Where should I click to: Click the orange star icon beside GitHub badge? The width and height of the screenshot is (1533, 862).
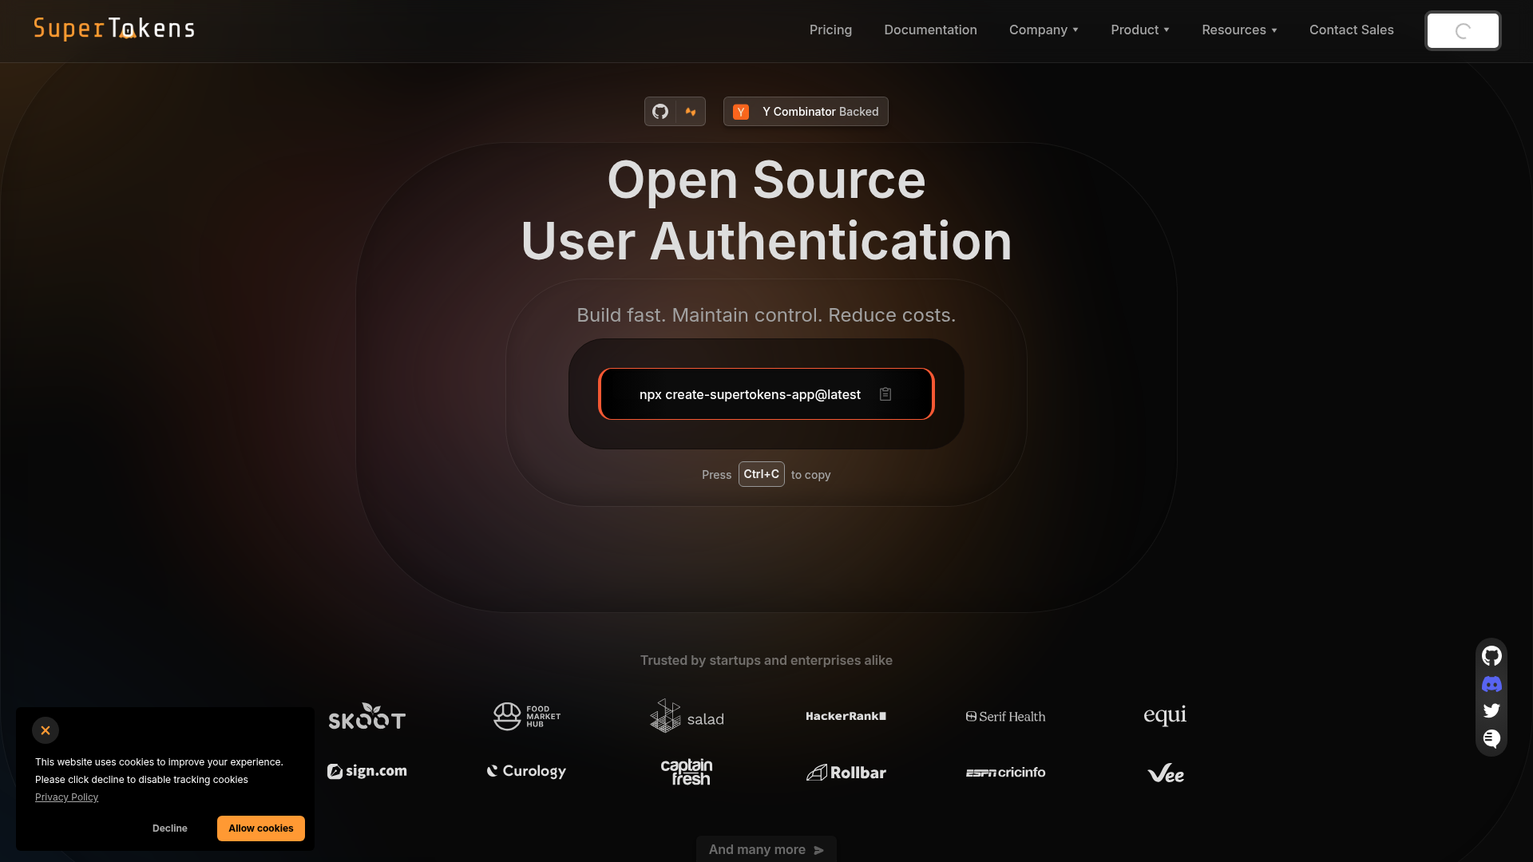click(x=690, y=111)
